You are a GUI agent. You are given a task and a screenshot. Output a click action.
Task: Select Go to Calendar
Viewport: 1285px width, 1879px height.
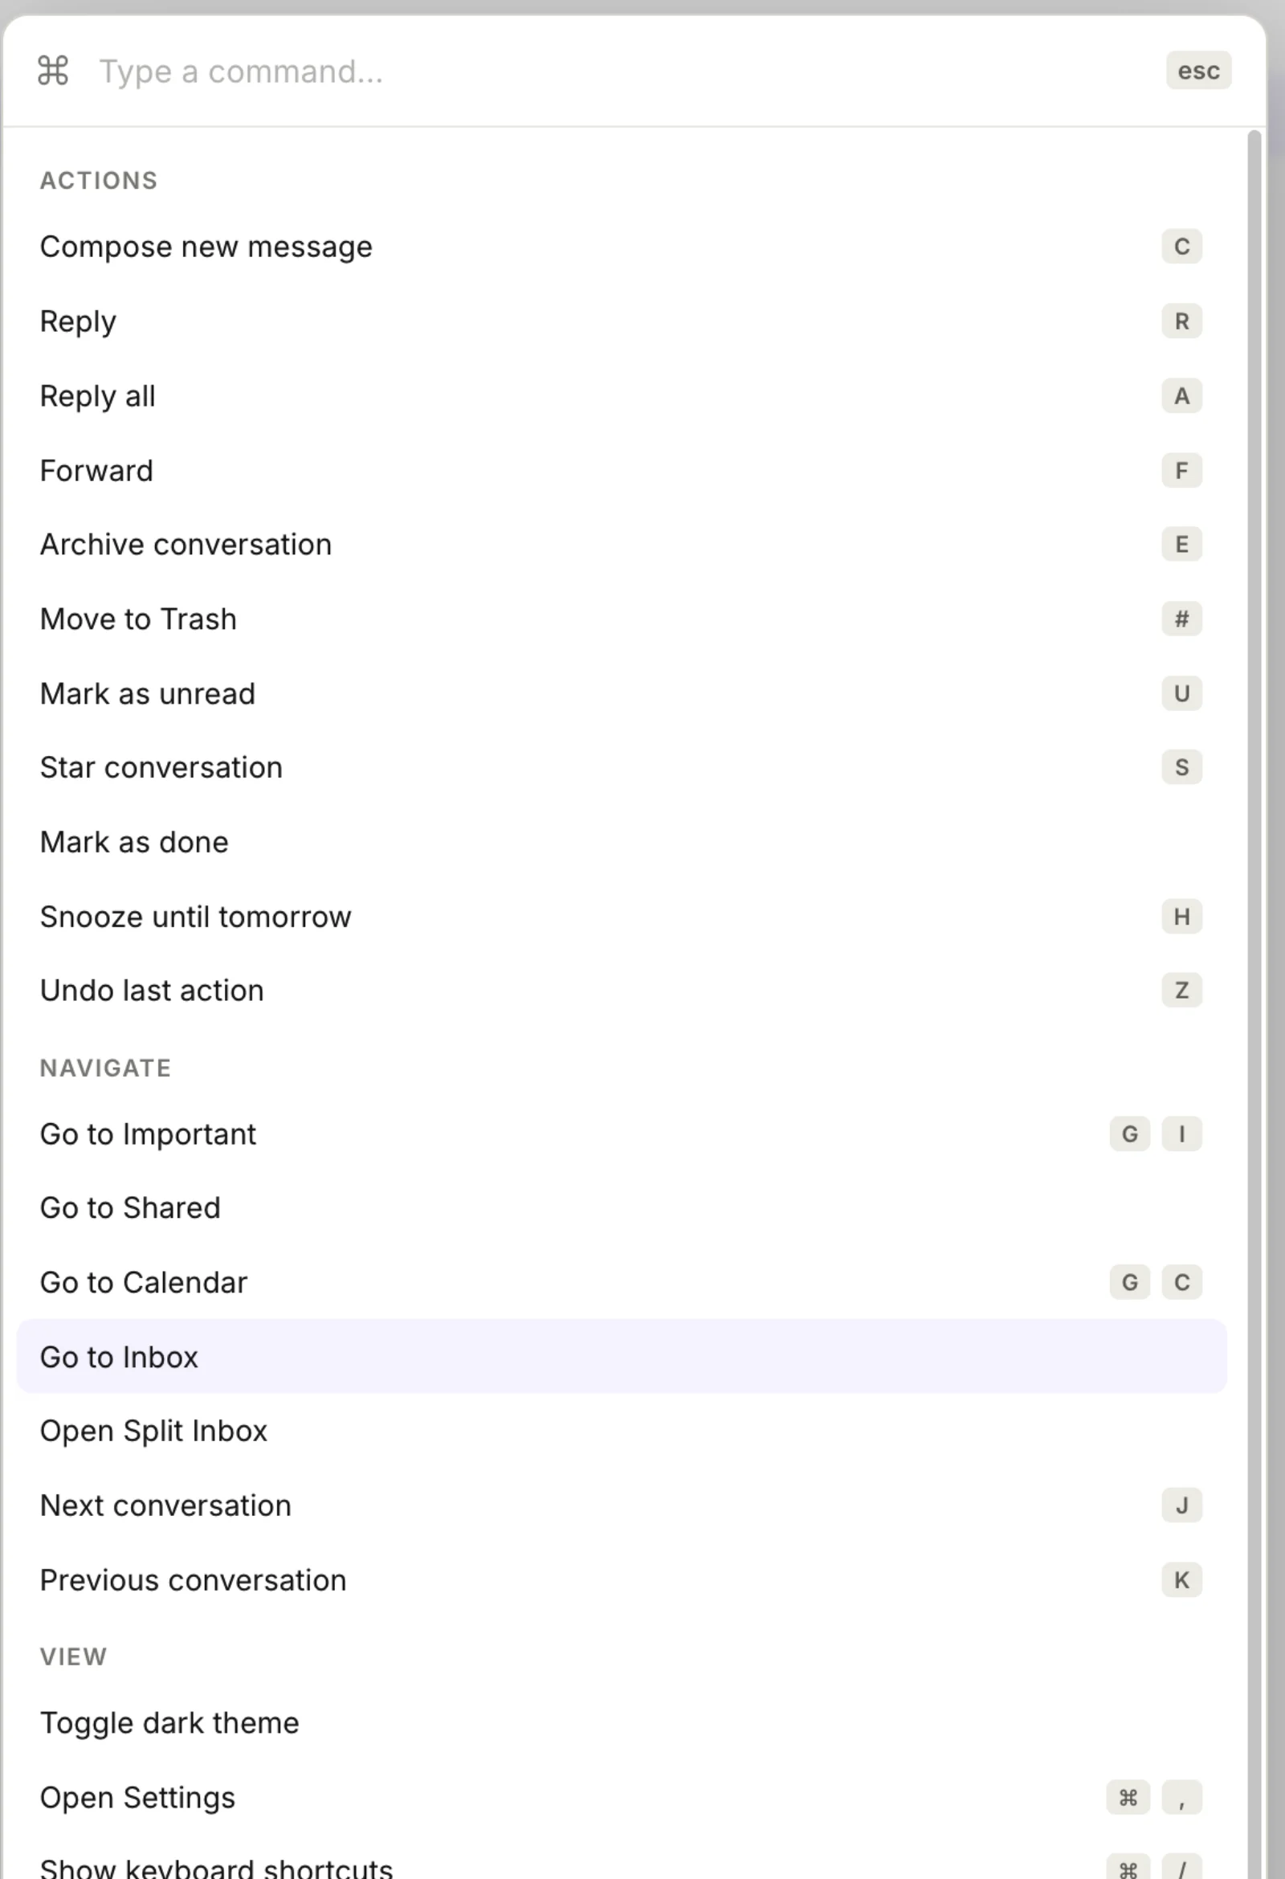pos(622,1282)
